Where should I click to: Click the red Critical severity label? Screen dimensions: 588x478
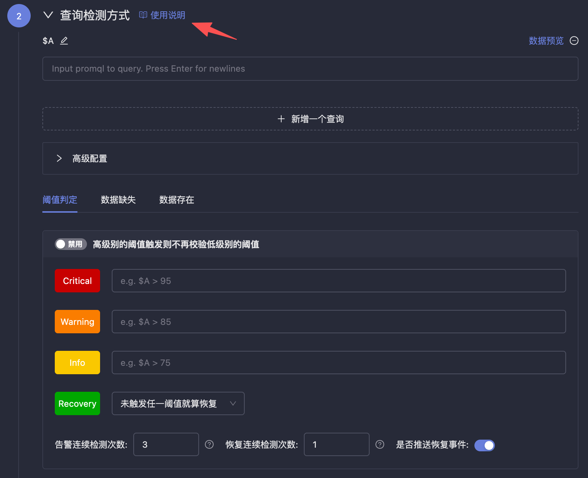[77, 281]
